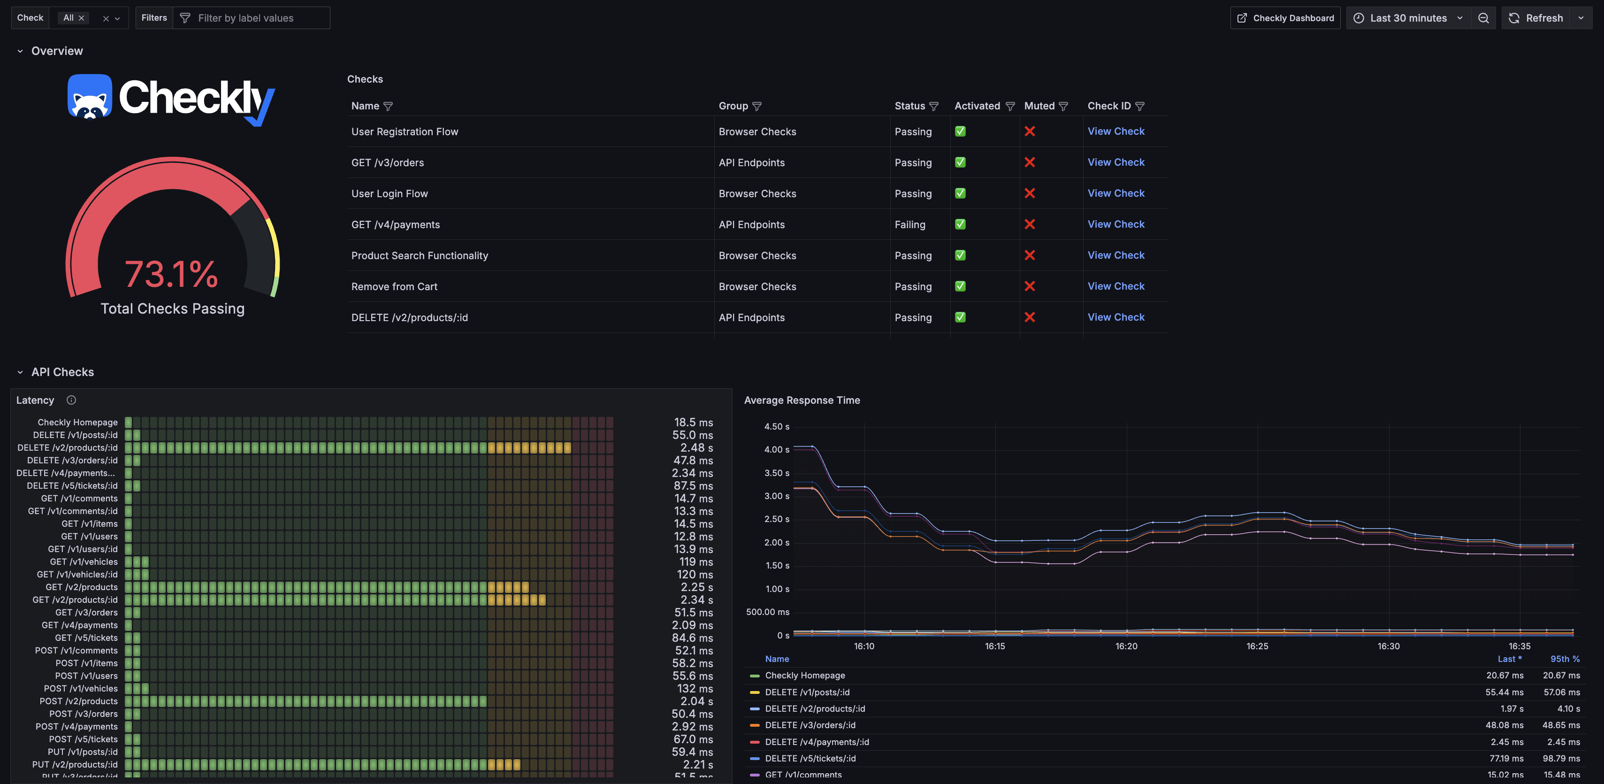Click View Check for GET /v4/payments
Viewport: 1604px width, 784px height.
(x=1115, y=224)
